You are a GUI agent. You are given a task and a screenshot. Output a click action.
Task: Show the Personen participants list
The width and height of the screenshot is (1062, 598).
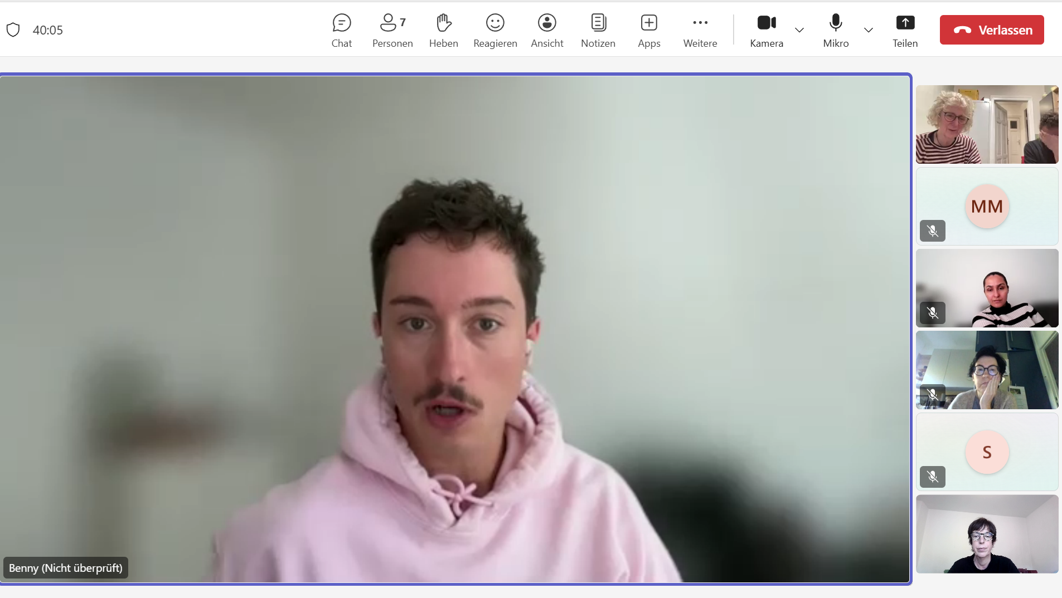[392, 30]
